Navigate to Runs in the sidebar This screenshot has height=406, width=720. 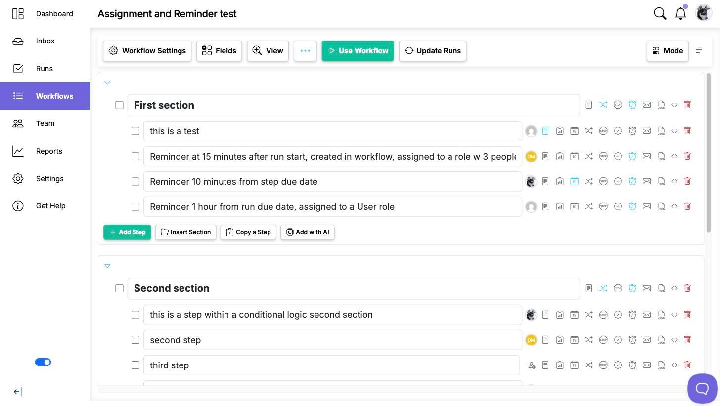point(45,69)
